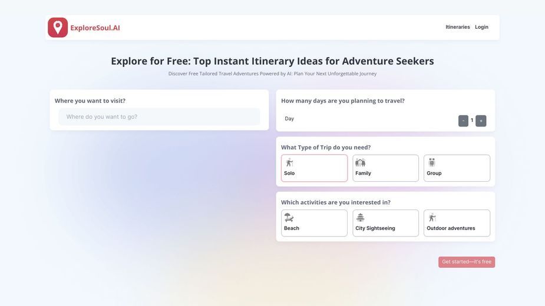Click the Solo hiker icon

289,162
